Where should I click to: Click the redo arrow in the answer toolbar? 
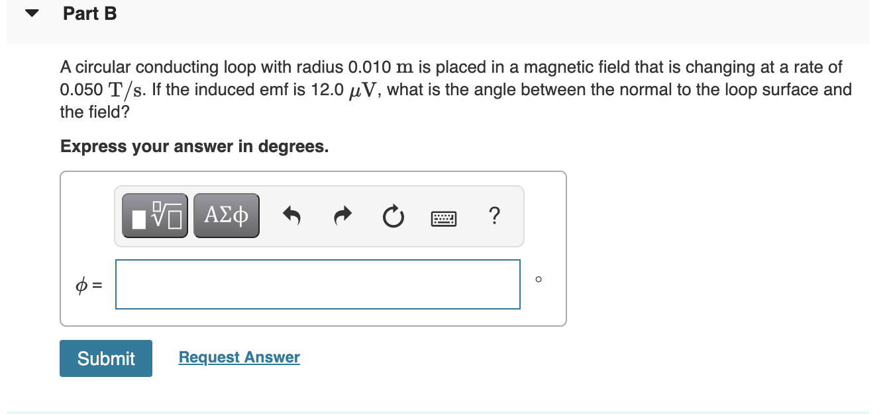point(342,215)
